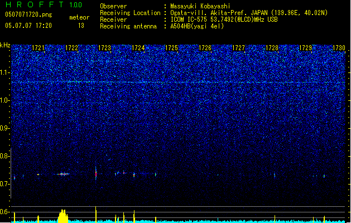Click the 1728 time marker

click(272, 48)
